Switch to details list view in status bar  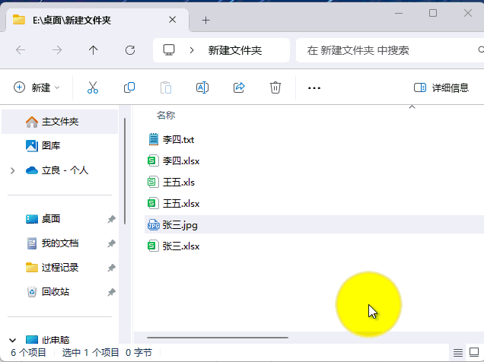tap(458, 352)
